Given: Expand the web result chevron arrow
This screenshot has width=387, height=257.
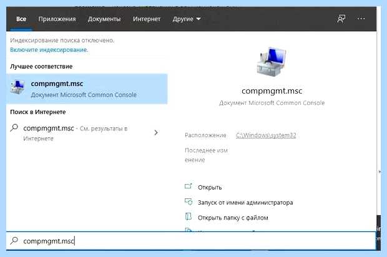Looking at the screenshot, I should coord(156,133).
